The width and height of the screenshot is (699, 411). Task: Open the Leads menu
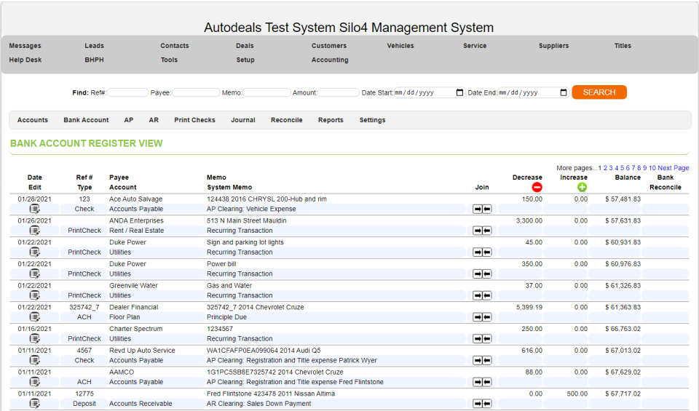(x=94, y=46)
